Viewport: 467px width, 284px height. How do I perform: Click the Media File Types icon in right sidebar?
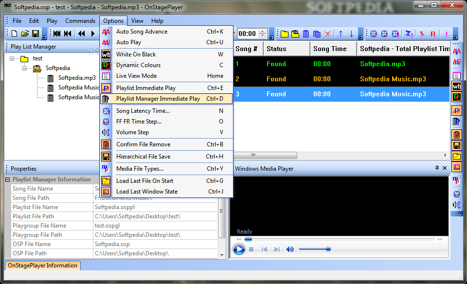click(457, 180)
